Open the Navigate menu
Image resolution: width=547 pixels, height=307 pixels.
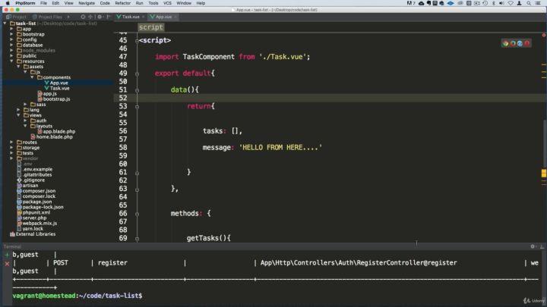point(87,3)
